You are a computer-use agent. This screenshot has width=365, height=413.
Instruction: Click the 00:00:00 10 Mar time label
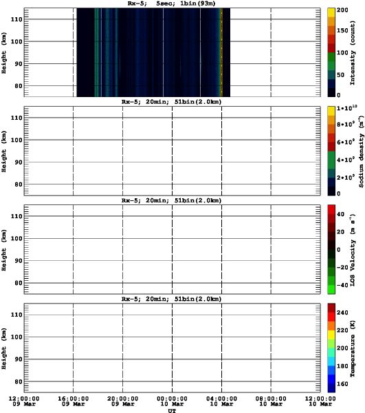pos(172,401)
